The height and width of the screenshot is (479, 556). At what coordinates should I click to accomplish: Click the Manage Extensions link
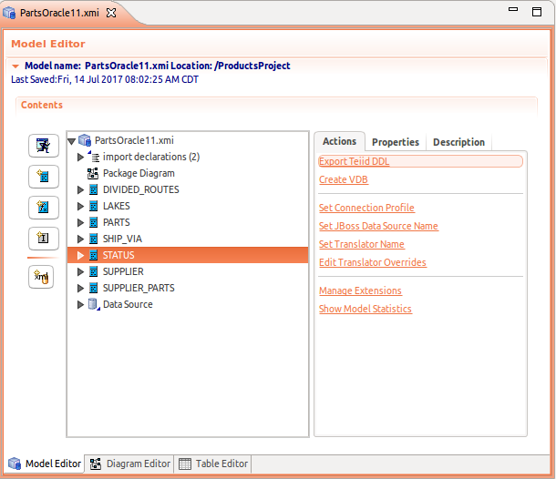[360, 290]
